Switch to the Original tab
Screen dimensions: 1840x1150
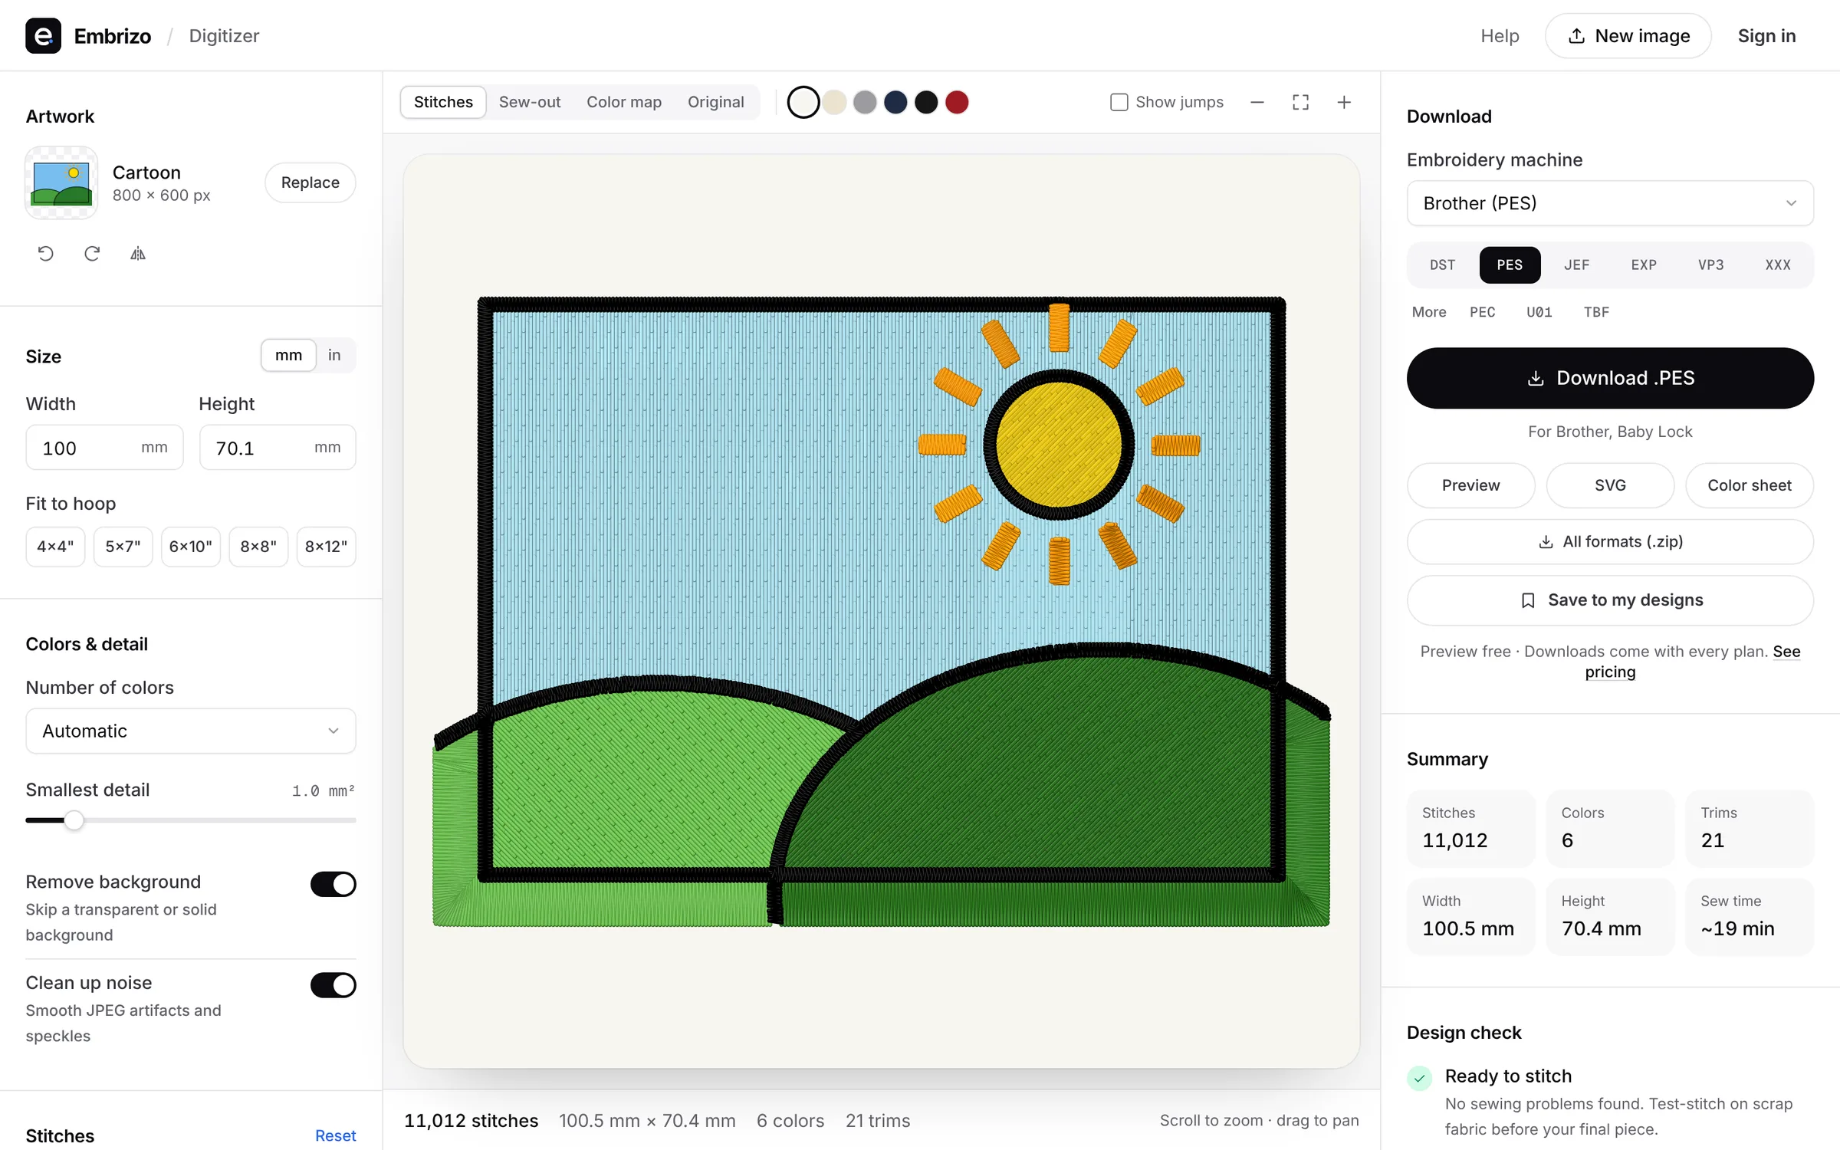tap(715, 102)
